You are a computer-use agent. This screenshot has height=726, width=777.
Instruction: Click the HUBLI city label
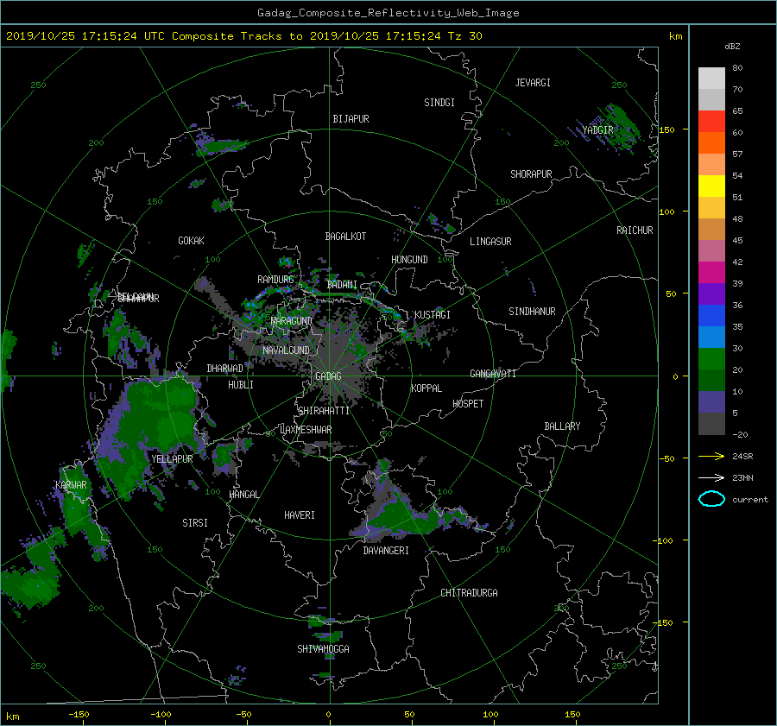coord(241,385)
